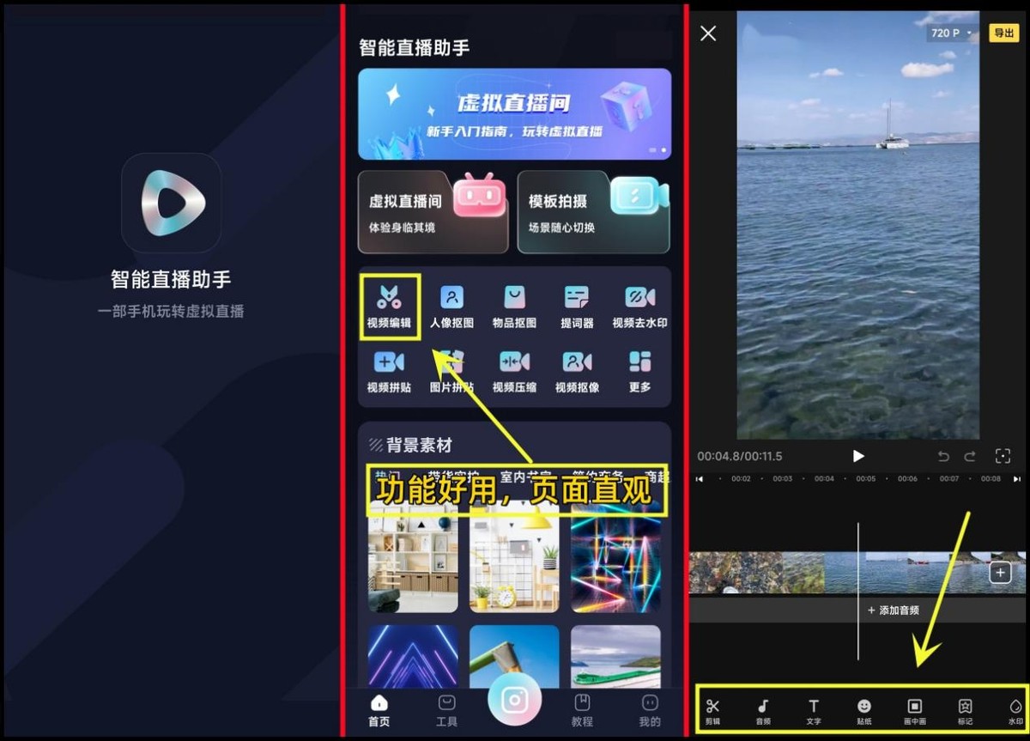Screen dimensions: 1030x741
Task: Open 视频去水印 watermark removal
Action: (x=639, y=306)
